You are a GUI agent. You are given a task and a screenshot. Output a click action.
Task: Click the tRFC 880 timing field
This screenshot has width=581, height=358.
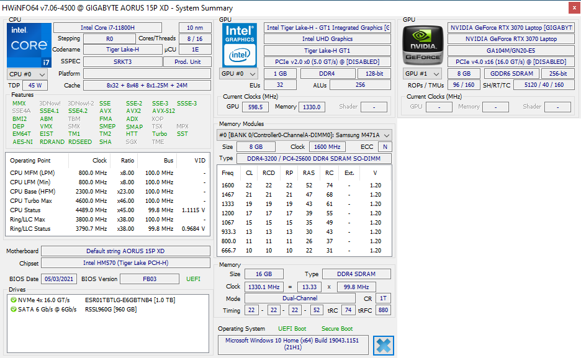click(383, 310)
